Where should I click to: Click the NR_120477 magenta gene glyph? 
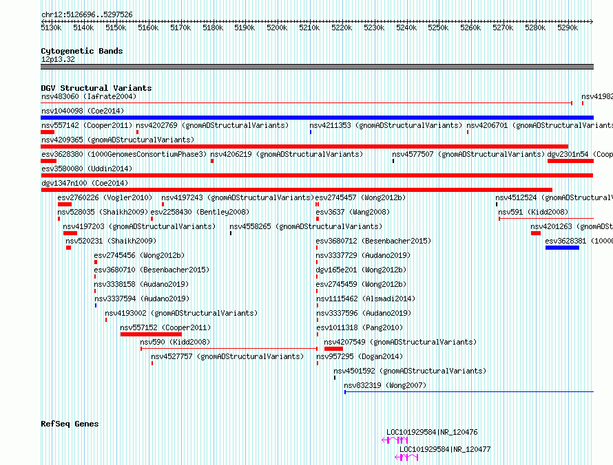click(406, 457)
